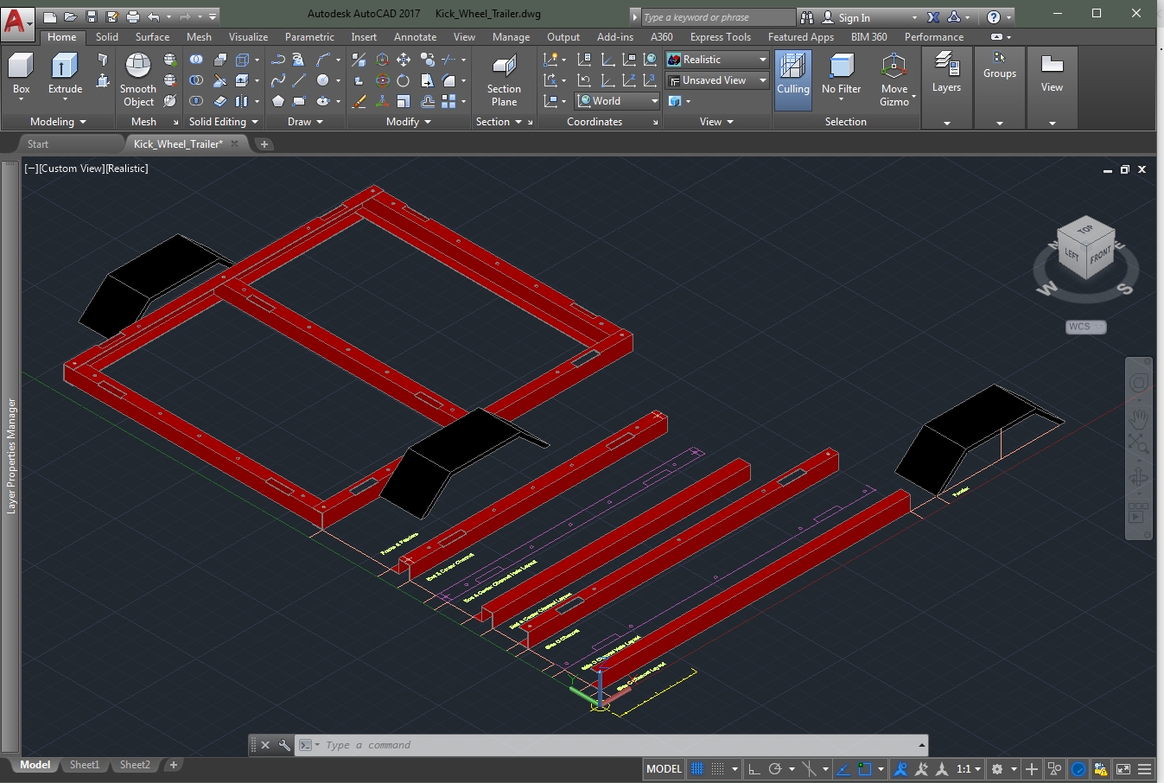Select the 3D Rotate gizmo tool

pyautogui.click(x=383, y=80)
